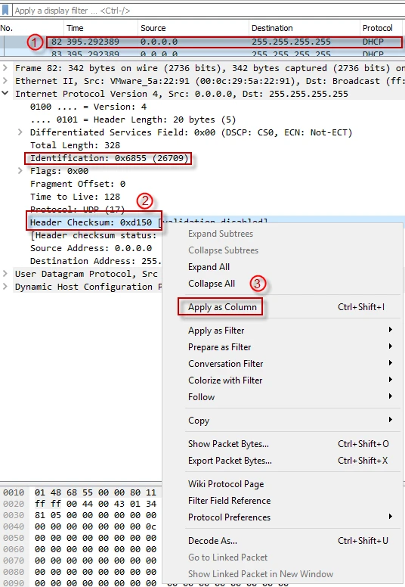Select Decode As menu entry

pos(212,541)
